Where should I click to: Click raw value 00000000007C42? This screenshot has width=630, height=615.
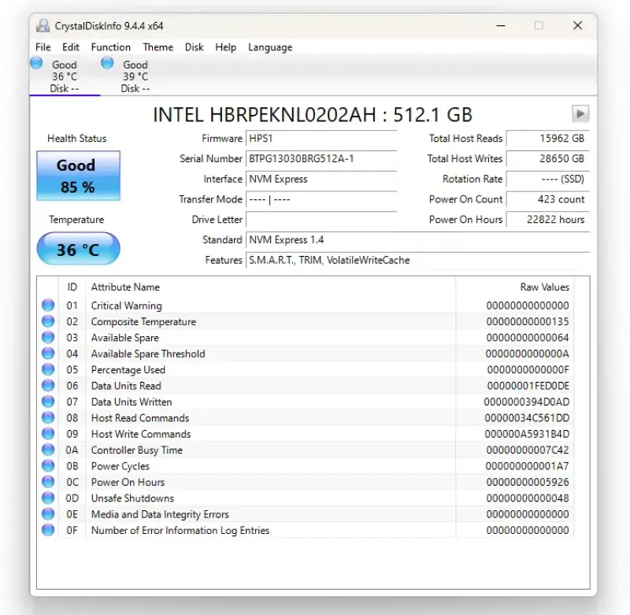528,450
